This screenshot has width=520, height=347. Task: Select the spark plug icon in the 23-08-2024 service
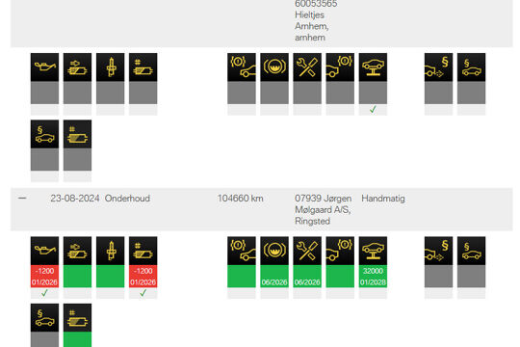tap(110, 251)
